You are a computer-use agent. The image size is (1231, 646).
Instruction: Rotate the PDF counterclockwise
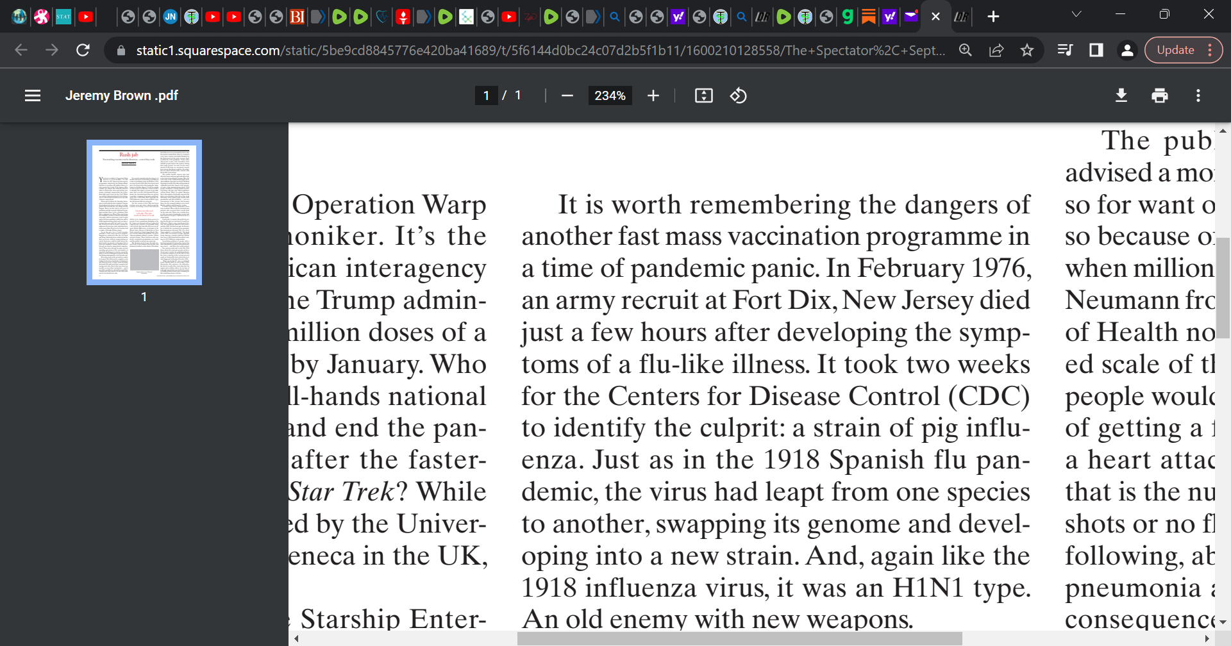pyautogui.click(x=738, y=95)
